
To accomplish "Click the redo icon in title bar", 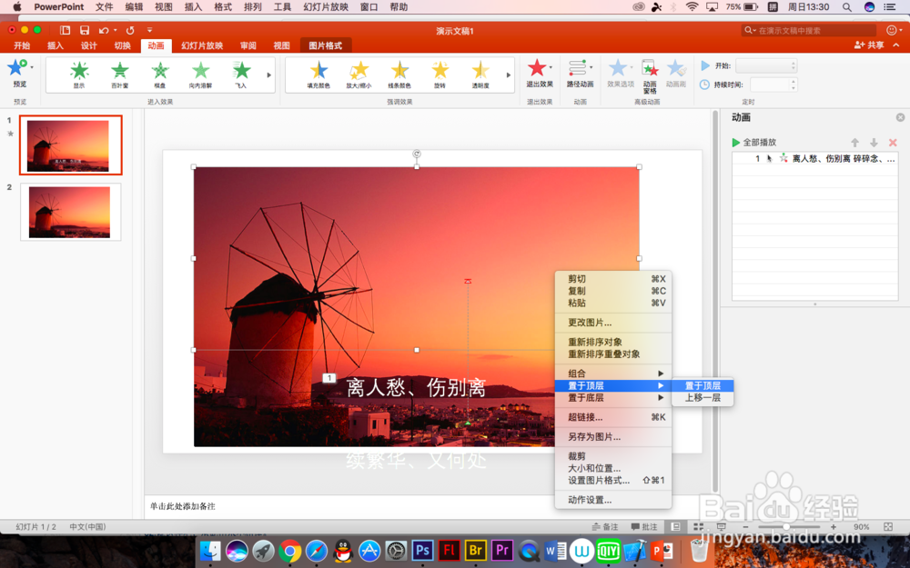I will click(130, 30).
